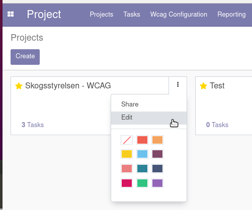This screenshot has height=210, width=252.
Task: Open the apps grid menu icon
Action: (11, 14)
